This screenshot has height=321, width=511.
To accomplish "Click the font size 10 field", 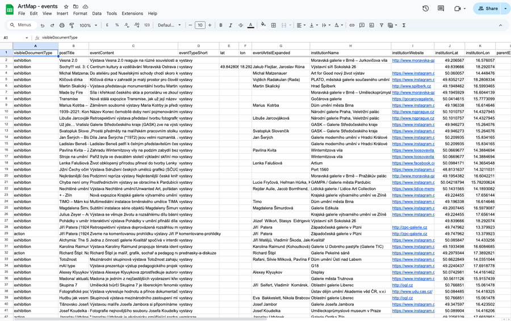I will (x=200, y=25).
